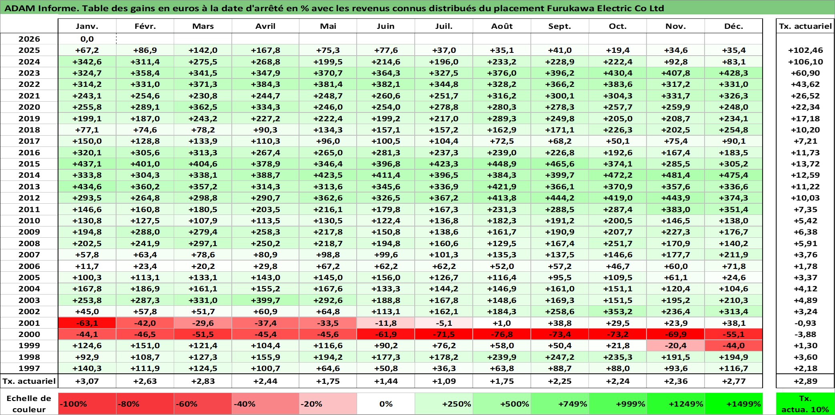The height and width of the screenshot is (415, 835).
Task: Click the +384,3 cell in April 2022
Action: pyautogui.click(x=265, y=84)
